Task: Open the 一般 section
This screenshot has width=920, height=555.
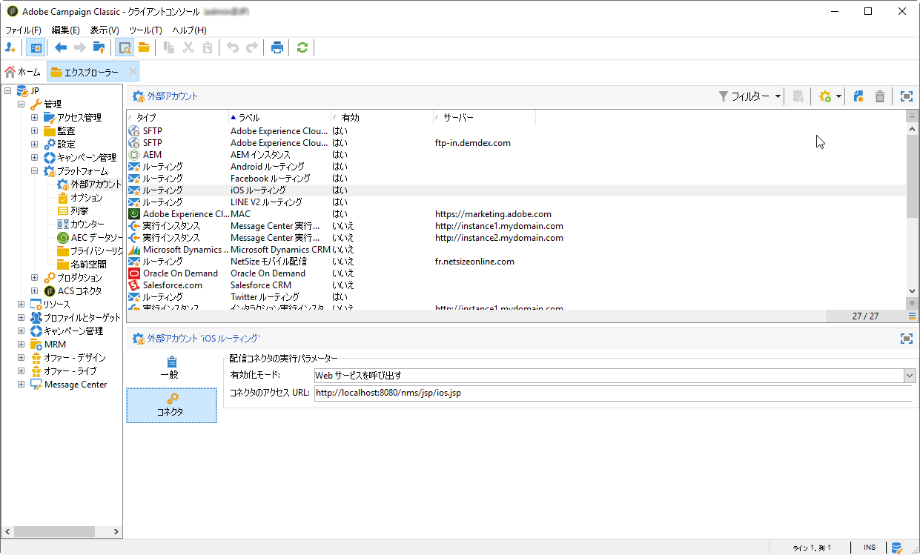Action: 171,368
